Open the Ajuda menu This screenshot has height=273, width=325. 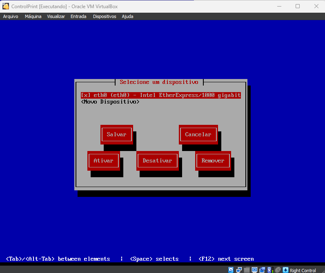click(x=127, y=16)
